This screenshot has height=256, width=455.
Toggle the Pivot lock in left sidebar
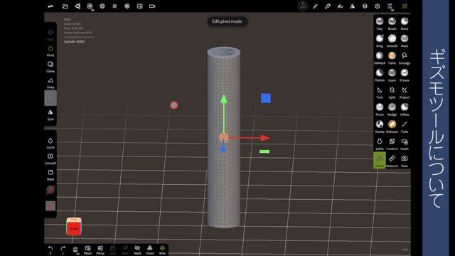coord(50,50)
